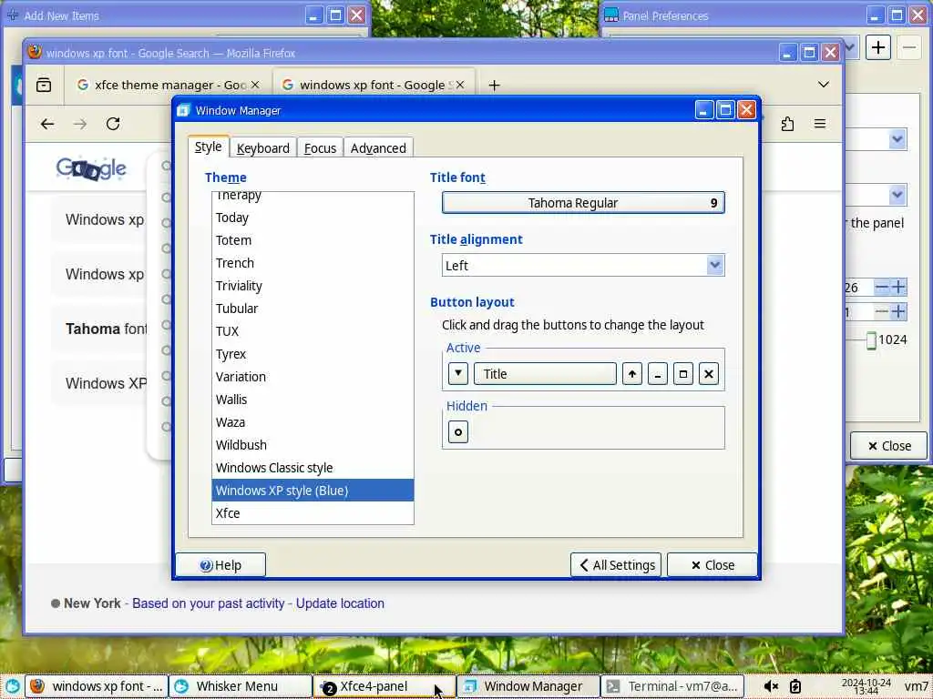Switch to the Focus tab

click(320, 148)
